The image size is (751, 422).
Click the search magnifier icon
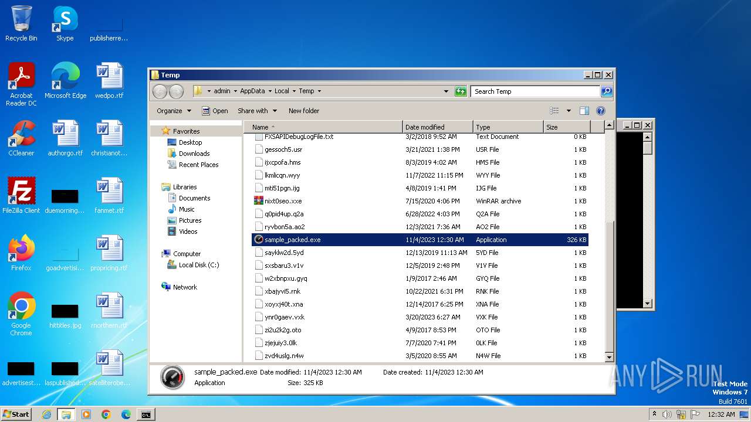point(607,91)
